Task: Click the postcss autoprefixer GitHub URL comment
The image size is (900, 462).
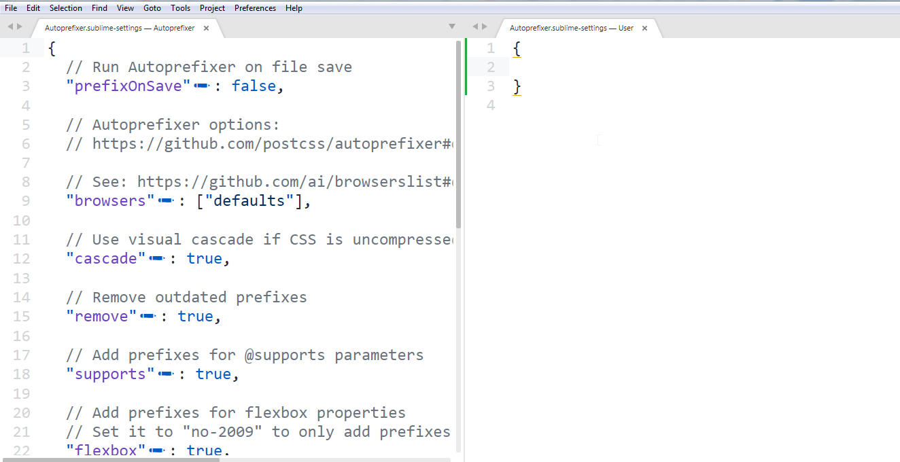Action: (x=258, y=143)
